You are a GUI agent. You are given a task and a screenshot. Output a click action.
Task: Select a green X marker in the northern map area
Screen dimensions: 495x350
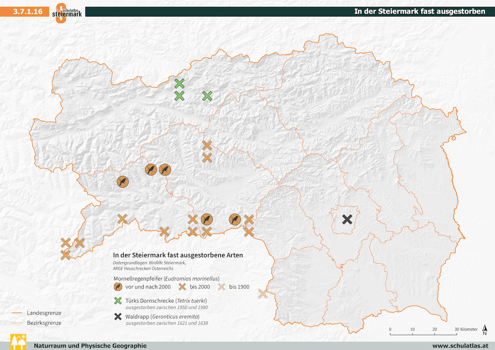(x=179, y=83)
